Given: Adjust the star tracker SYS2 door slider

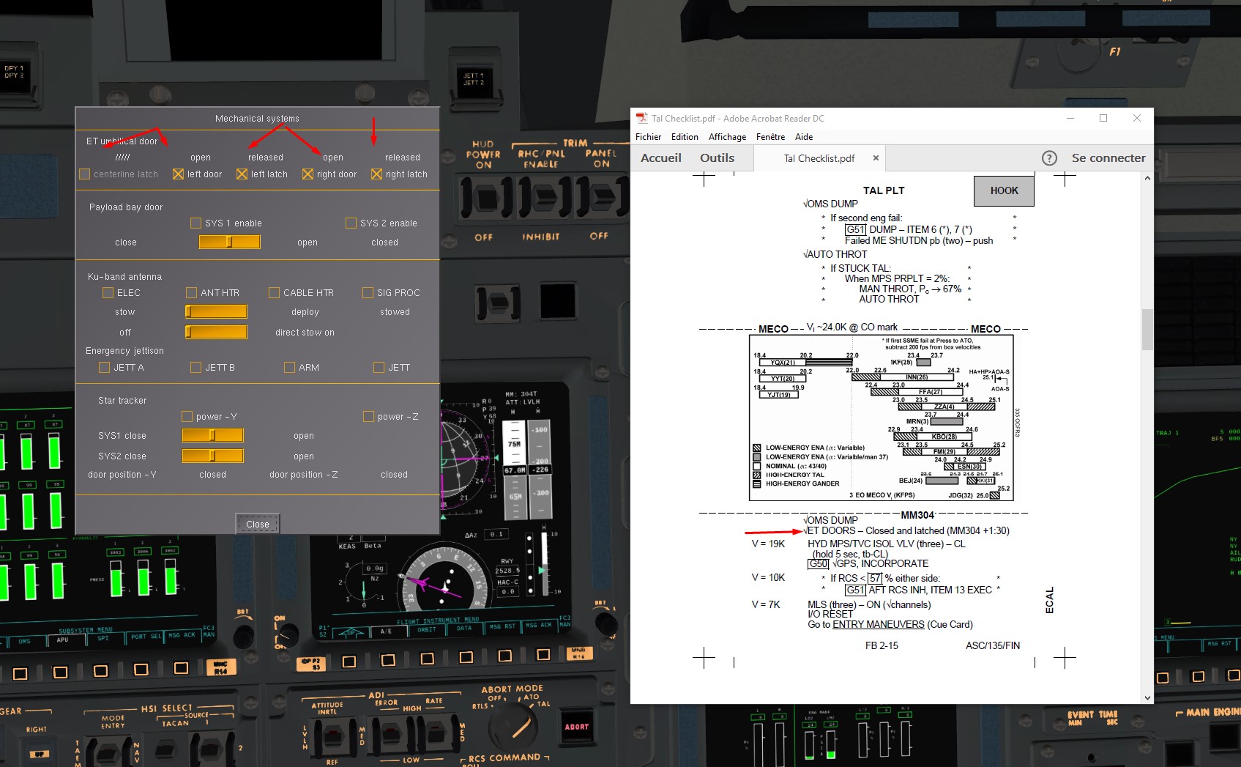Looking at the screenshot, I should (212, 456).
